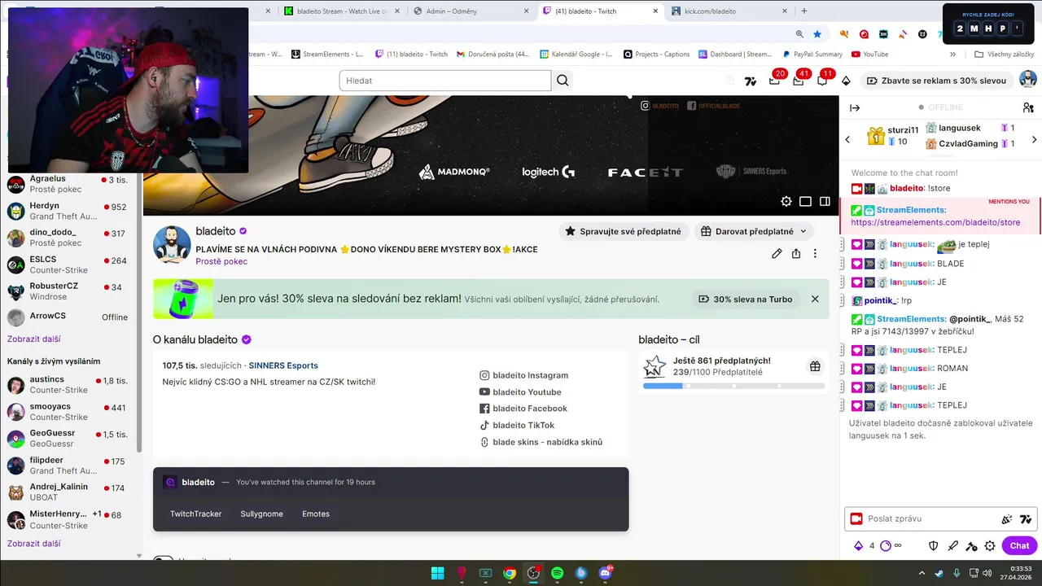Go to previous gifter leaderboard entry
The image size is (1042, 586).
pos(847,139)
